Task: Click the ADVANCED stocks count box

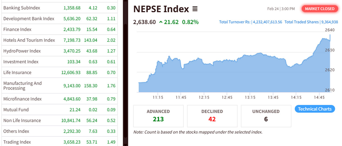Action: click(x=158, y=116)
